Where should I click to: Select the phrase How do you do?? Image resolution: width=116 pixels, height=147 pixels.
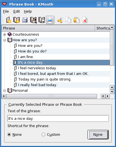(x=61, y=51)
